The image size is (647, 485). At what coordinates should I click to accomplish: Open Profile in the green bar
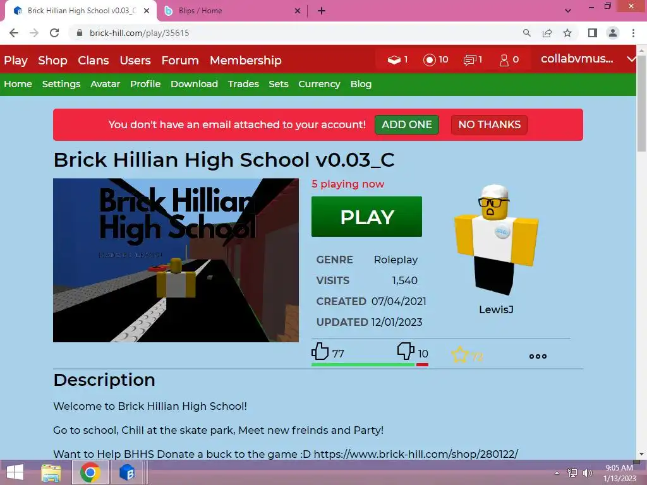145,84
